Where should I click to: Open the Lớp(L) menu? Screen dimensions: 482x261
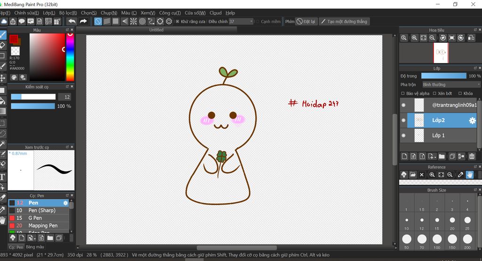[49, 13]
